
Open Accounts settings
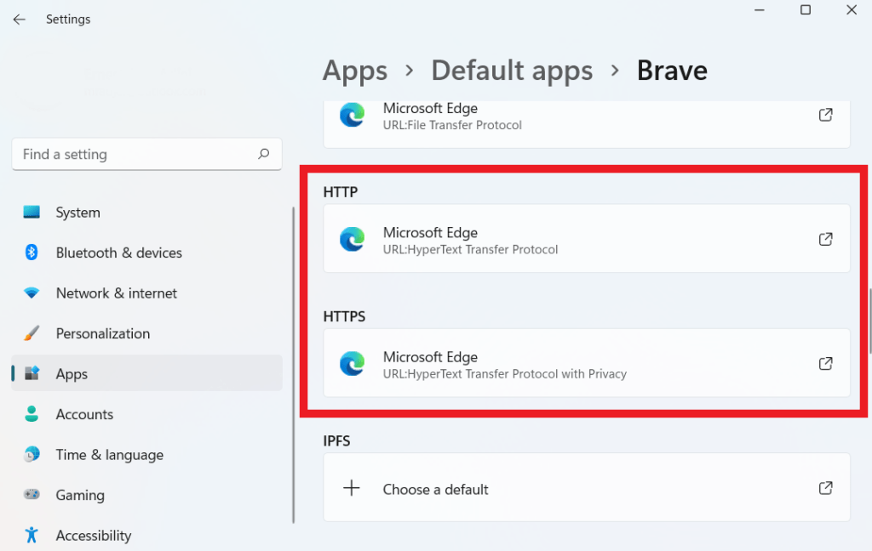tap(84, 414)
